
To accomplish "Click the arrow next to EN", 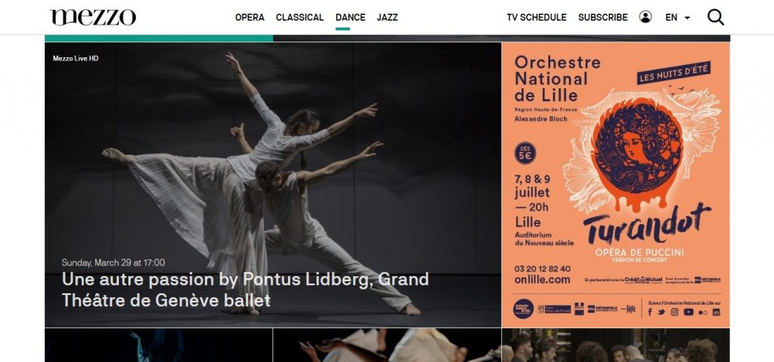I will tap(686, 18).
